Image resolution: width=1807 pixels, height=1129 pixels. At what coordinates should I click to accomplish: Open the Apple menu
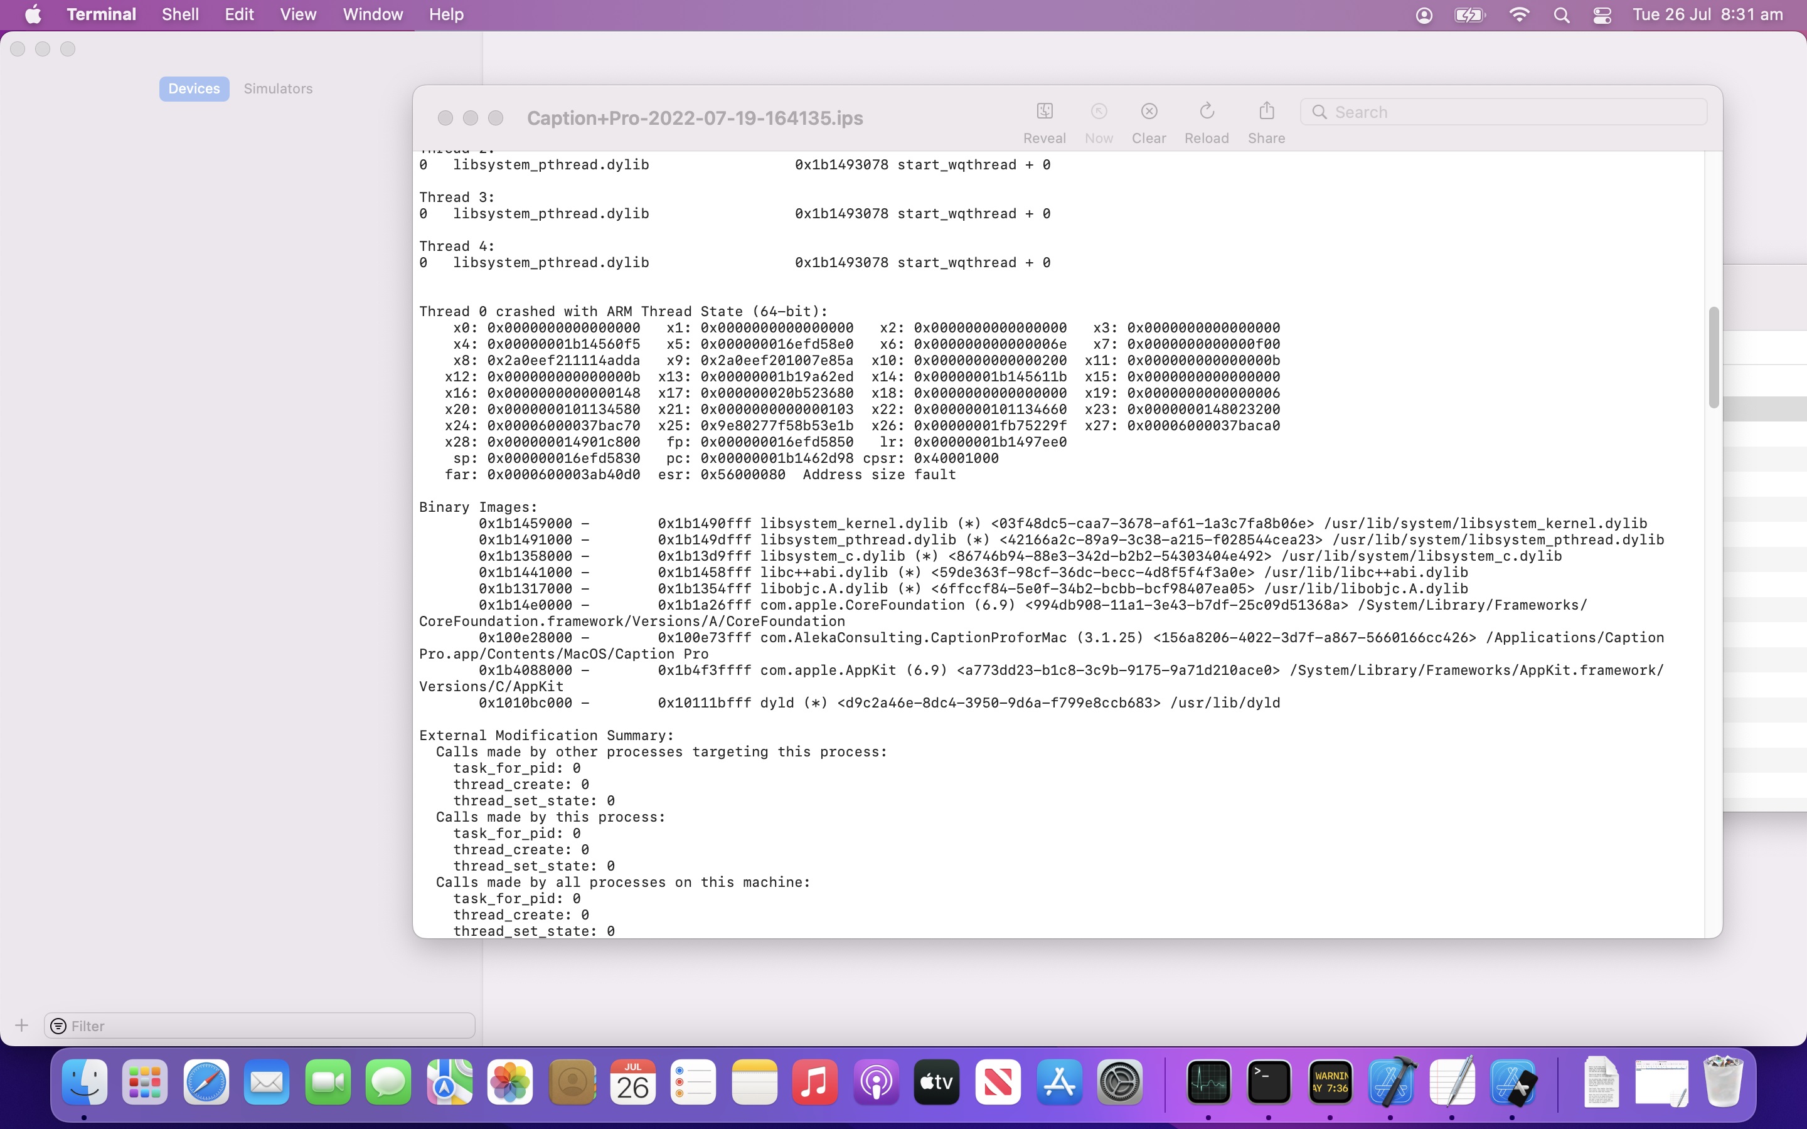(33, 15)
